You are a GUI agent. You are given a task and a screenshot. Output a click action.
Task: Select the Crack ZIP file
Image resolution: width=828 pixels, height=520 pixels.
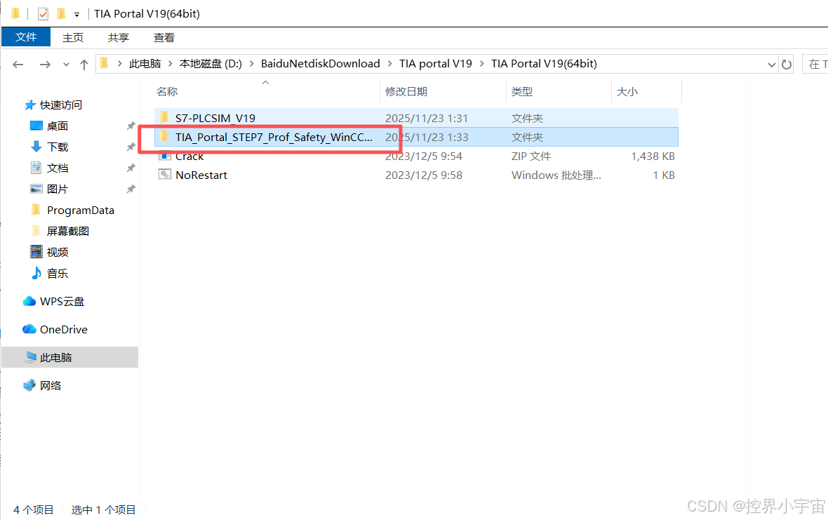[x=416, y=156]
